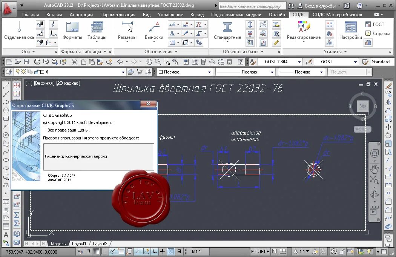Click the annotation scale 1:1 selector

302,251
